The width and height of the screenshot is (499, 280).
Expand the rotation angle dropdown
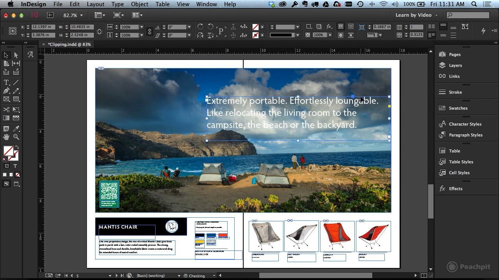point(189,27)
